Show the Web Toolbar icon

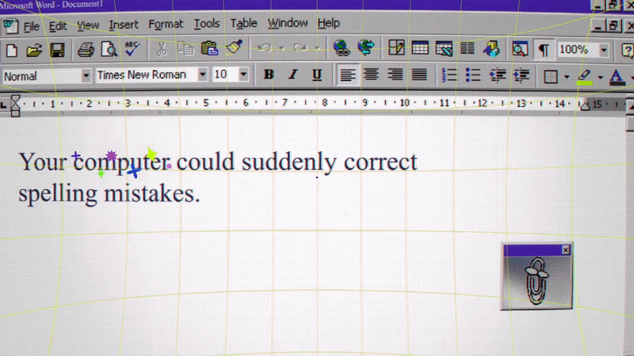[x=366, y=47]
